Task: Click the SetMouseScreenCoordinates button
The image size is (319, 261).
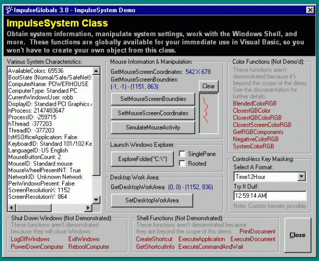Action: click(x=153, y=113)
